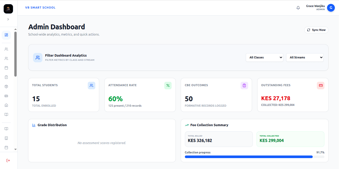Click 'COLLECTED: KES 299,004' text
Image resolution: width=339 pixels, height=169 pixels.
click(278, 105)
